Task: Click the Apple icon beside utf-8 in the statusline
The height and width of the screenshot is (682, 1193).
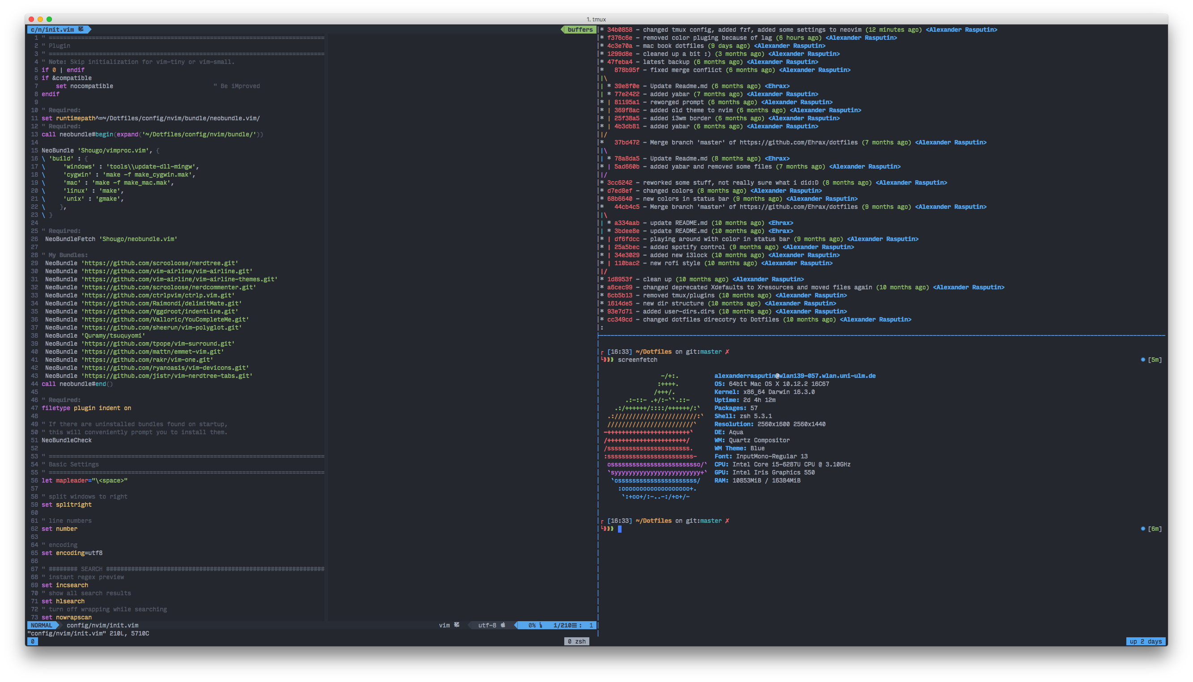Action: 503,625
